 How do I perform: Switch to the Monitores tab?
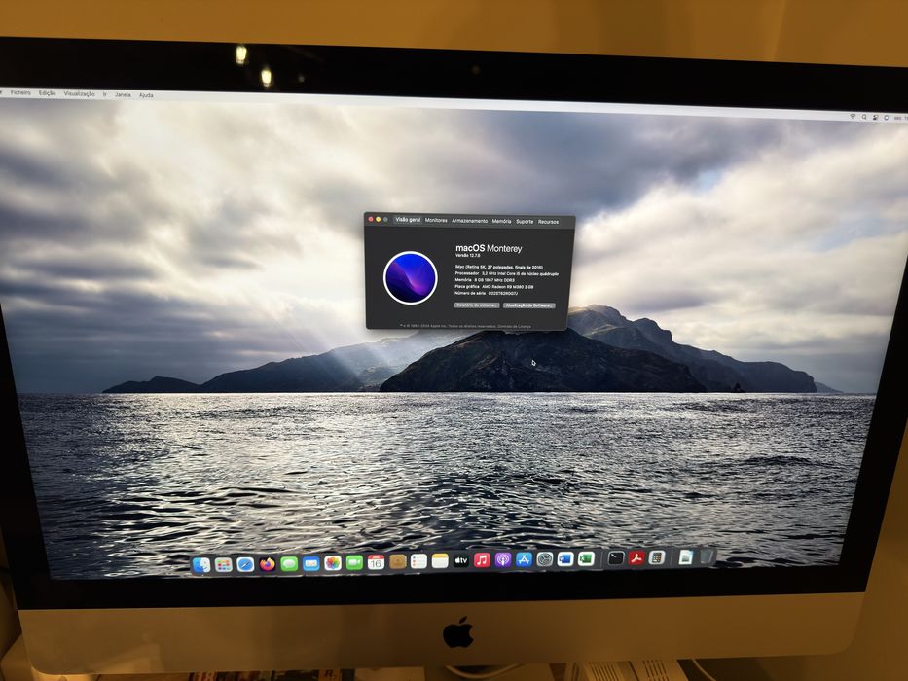(x=436, y=221)
